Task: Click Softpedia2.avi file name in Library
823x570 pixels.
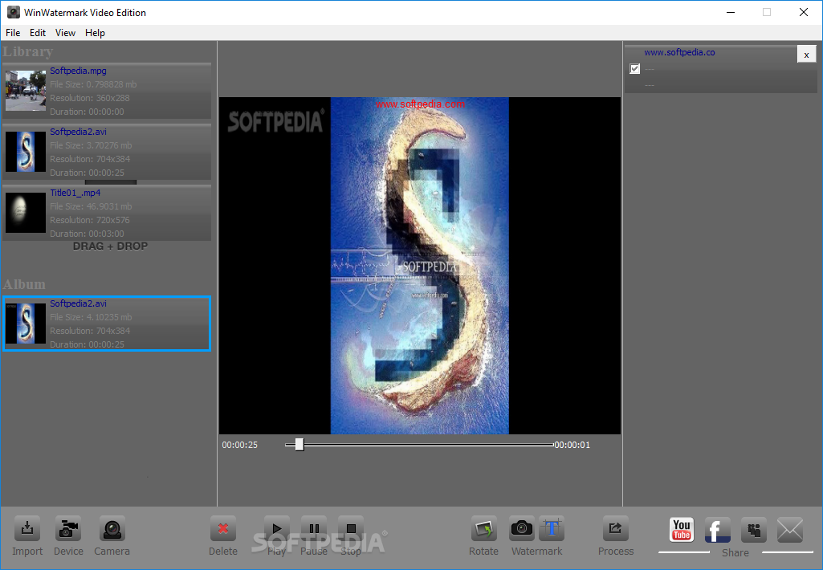Action: point(78,132)
